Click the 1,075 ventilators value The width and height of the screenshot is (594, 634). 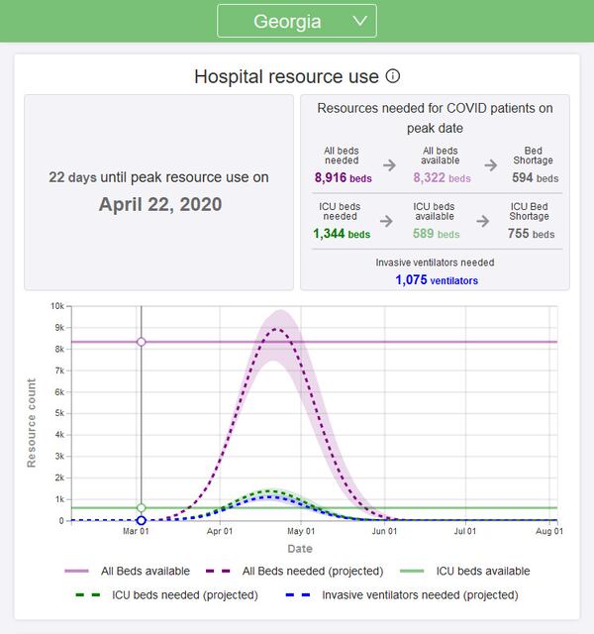point(436,280)
